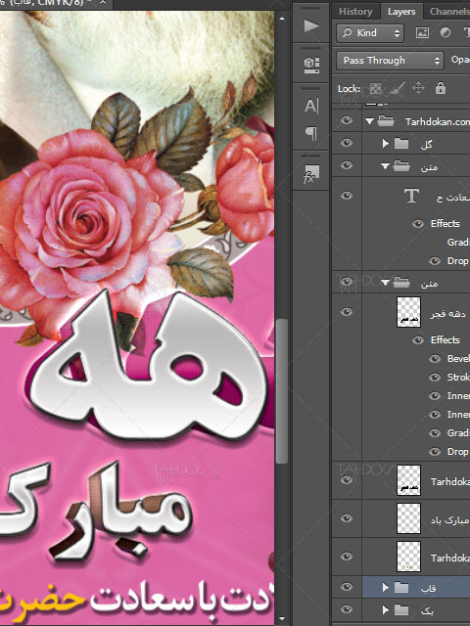The width and height of the screenshot is (470, 626).
Task: Open the Actions panel play icon
Action: pos(311,26)
